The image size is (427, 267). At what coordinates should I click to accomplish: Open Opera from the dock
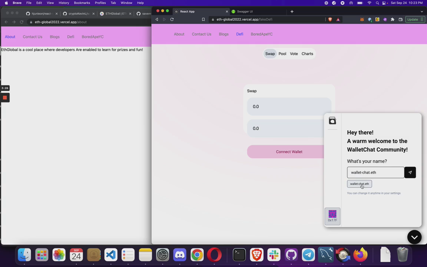214,255
